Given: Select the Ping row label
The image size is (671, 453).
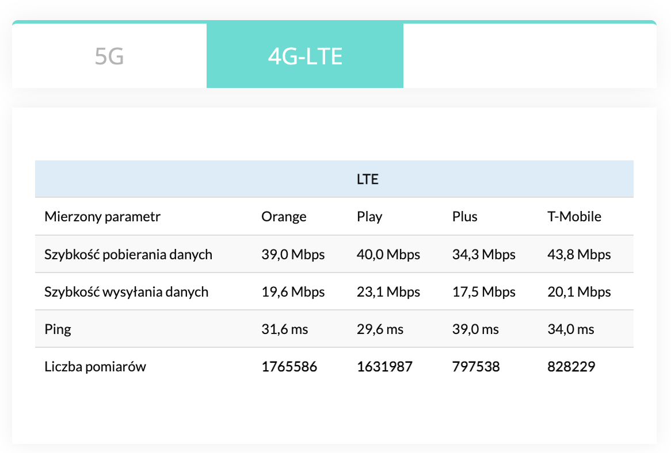Looking at the screenshot, I should (x=58, y=329).
